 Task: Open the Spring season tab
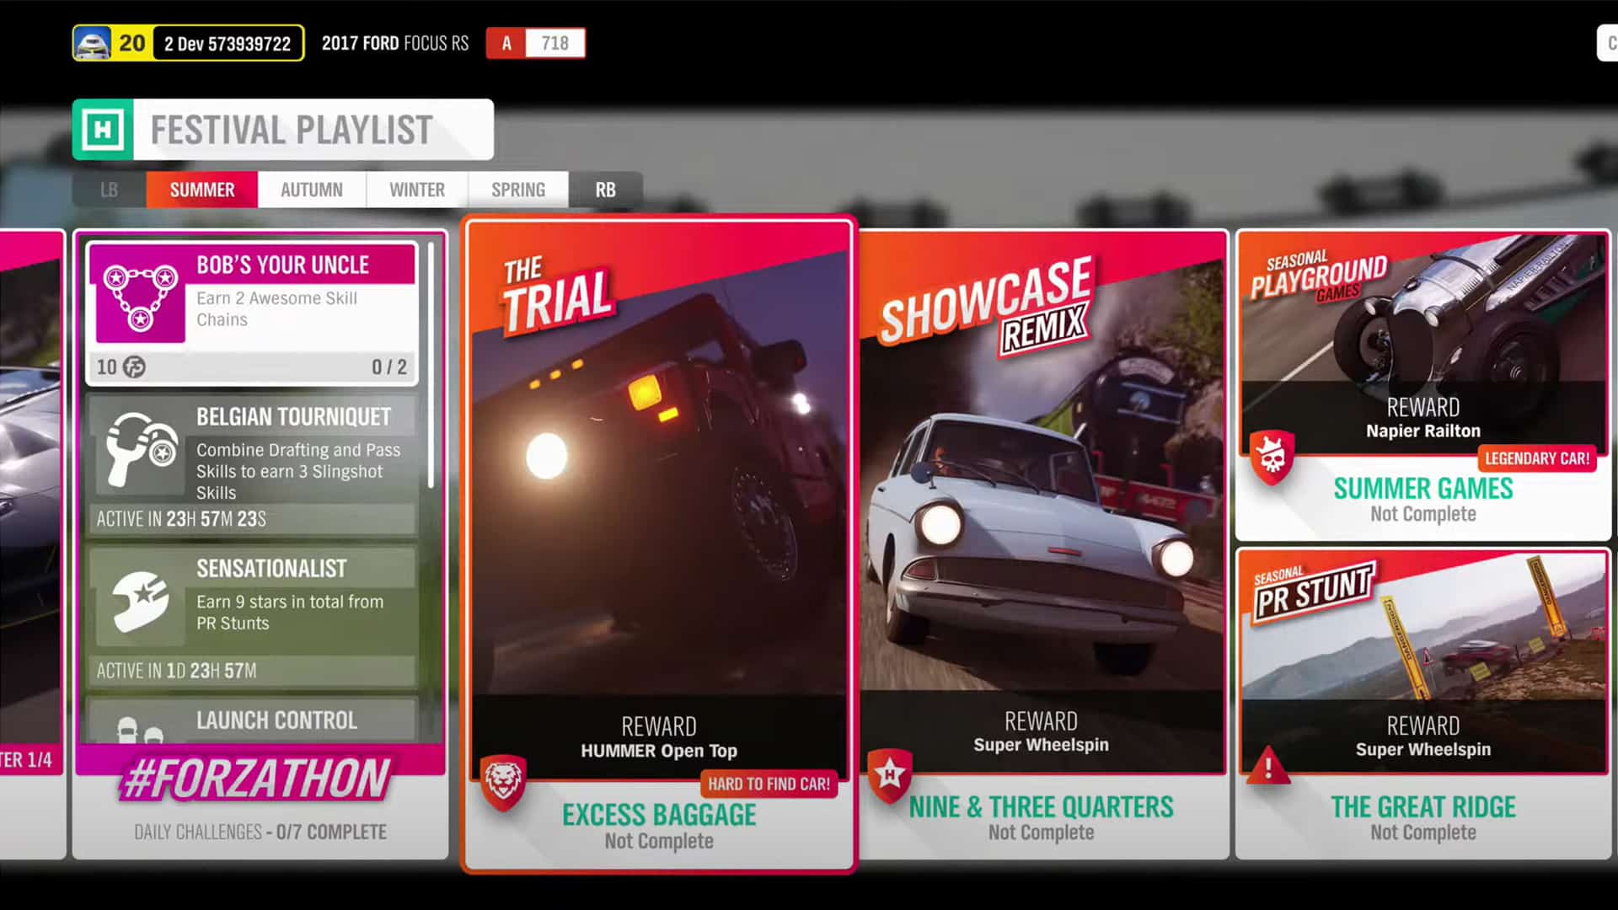(518, 190)
